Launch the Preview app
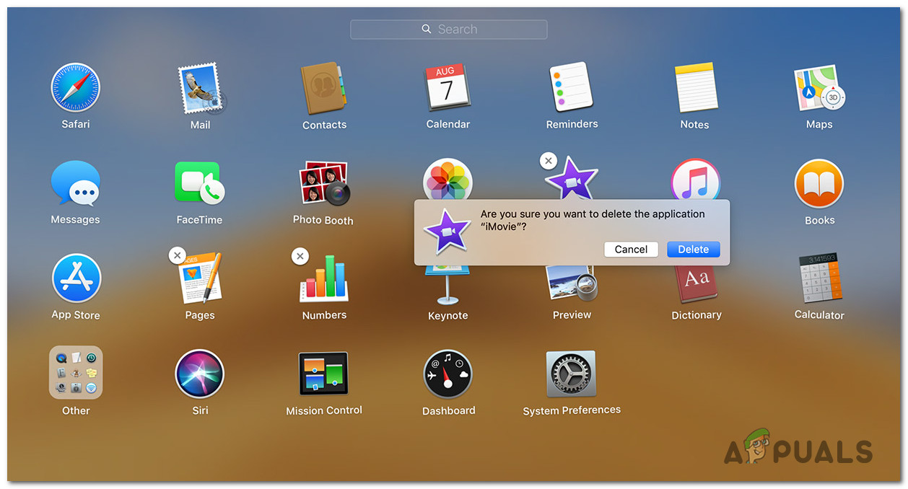The width and height of the screenshot is (908, 489). [572, 283]
